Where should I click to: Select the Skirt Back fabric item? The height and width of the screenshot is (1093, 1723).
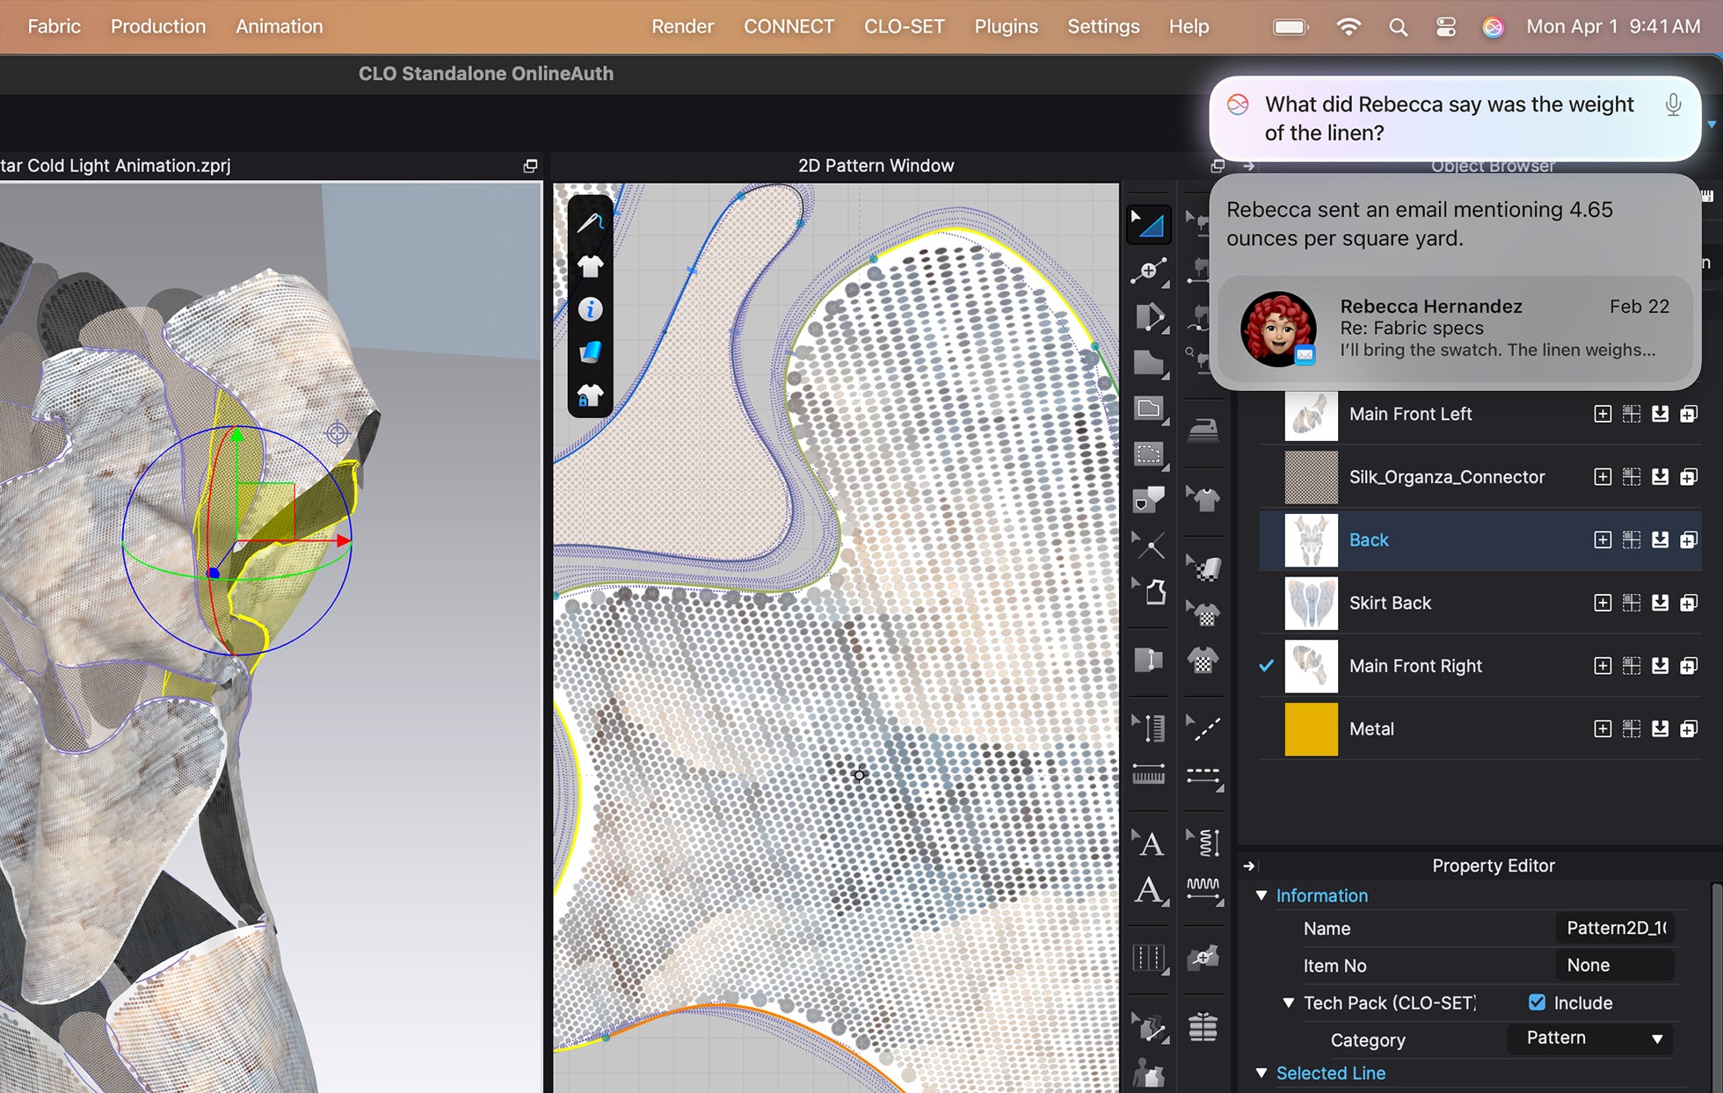point(1390,603)
